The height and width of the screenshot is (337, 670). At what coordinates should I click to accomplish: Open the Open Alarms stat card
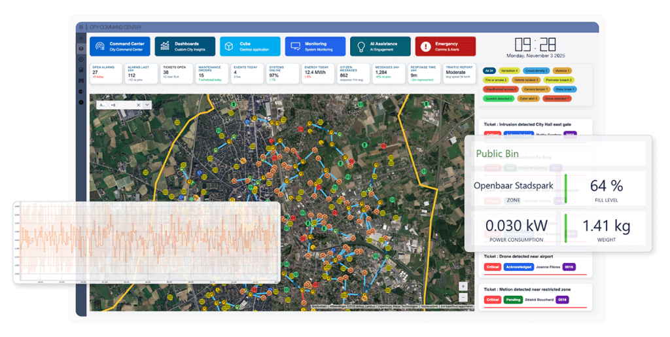105,71
